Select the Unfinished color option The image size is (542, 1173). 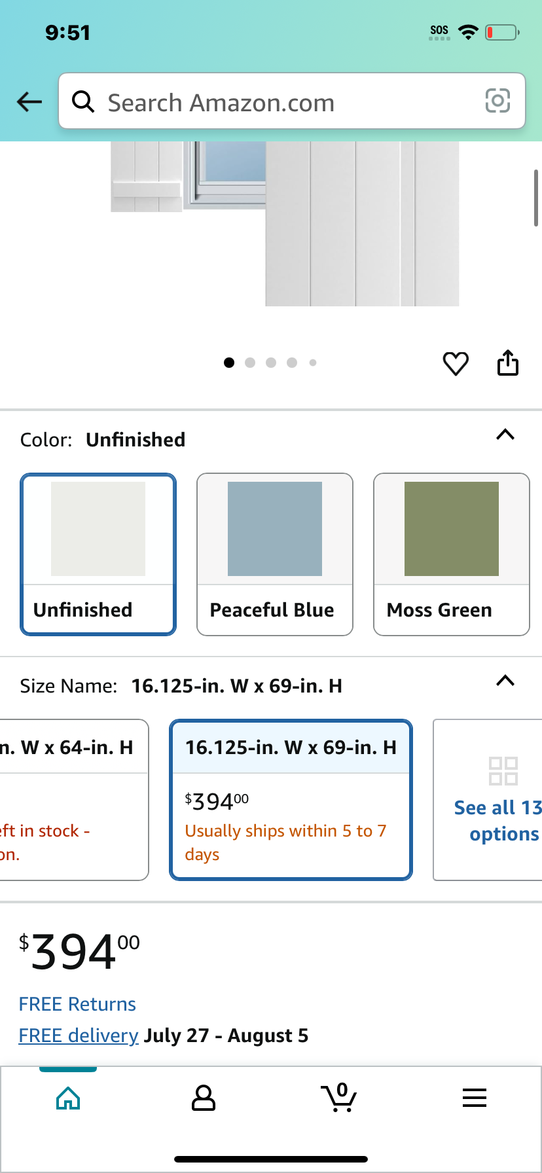[98, 554]
